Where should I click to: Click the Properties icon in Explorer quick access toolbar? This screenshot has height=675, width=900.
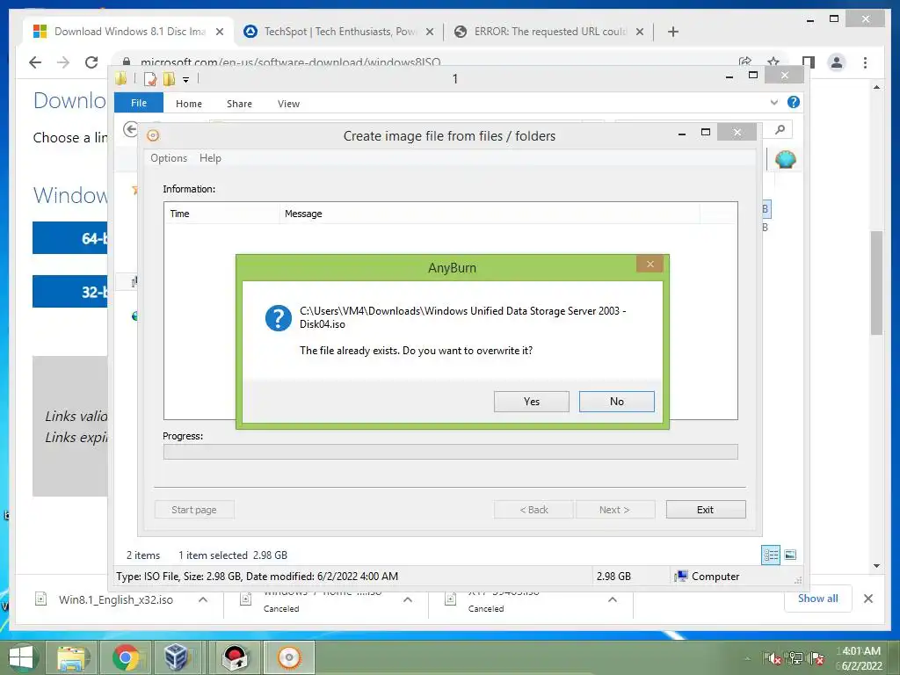coord(150,78)
